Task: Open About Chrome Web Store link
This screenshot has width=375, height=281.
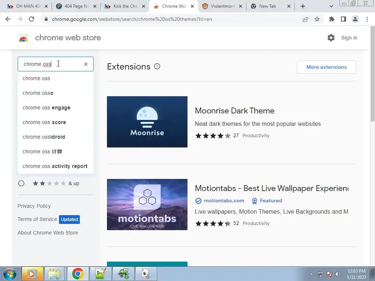Action: click(x=48, y=233)
